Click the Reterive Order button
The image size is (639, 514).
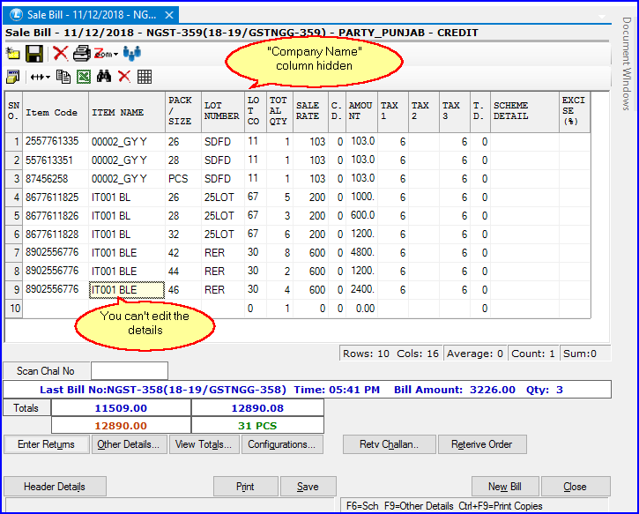[x=482, y=444]
